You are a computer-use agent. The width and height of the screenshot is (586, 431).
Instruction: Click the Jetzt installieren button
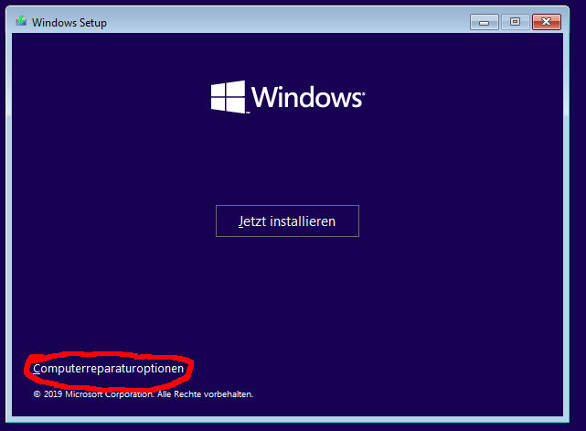tap(287, 221)
